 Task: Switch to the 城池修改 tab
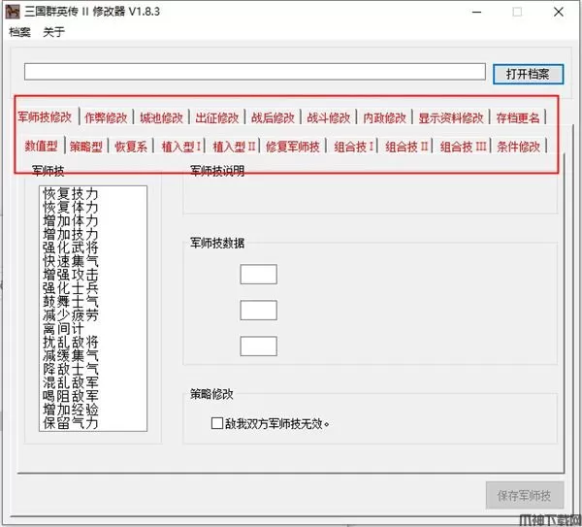point(161,118)
